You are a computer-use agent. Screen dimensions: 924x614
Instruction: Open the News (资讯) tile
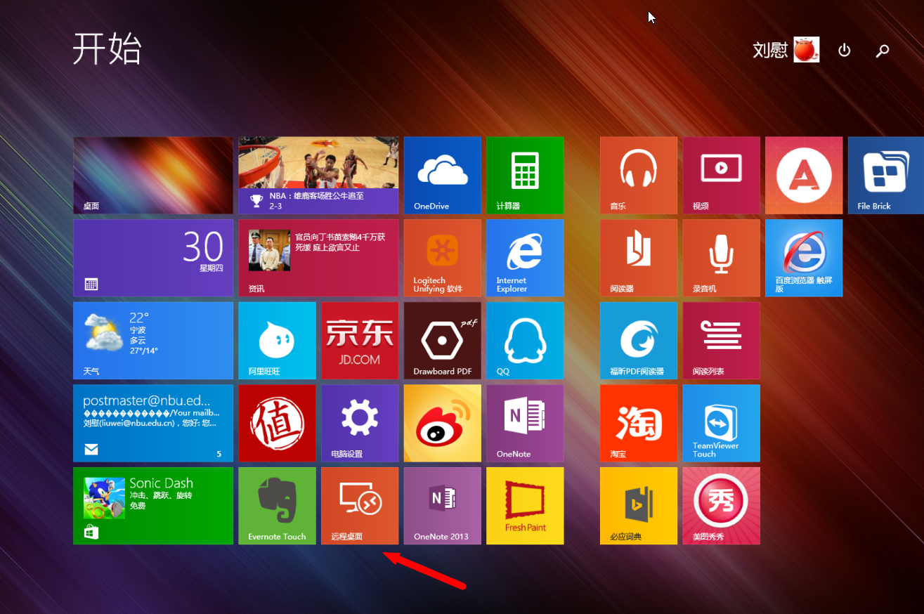pyautogui.click(x=318, y=258)
